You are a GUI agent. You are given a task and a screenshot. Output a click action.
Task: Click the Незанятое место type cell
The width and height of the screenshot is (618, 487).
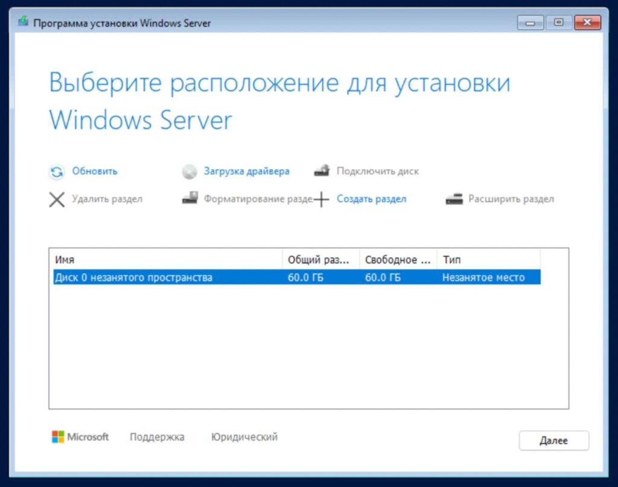[x=483, y=278]
